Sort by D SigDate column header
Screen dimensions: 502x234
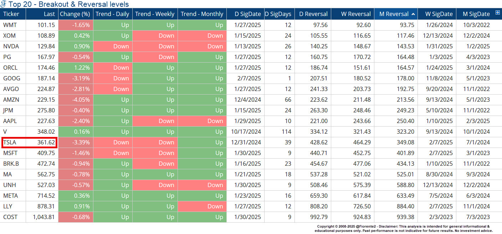[245, 14]
